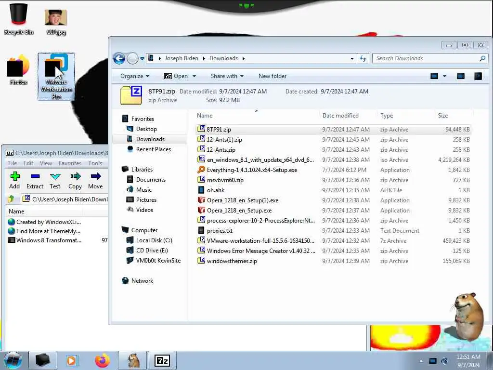Image resolution: width=493 pixels, height=370 pixels.
Task: Click the chevron after Joseph Biden breadcrumb
Action: pyautogui.click(x=204, y=58)
